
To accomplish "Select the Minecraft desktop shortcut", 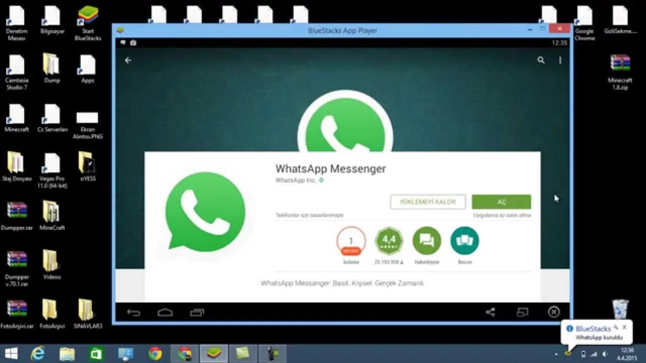I will click(x=16, y=118).
